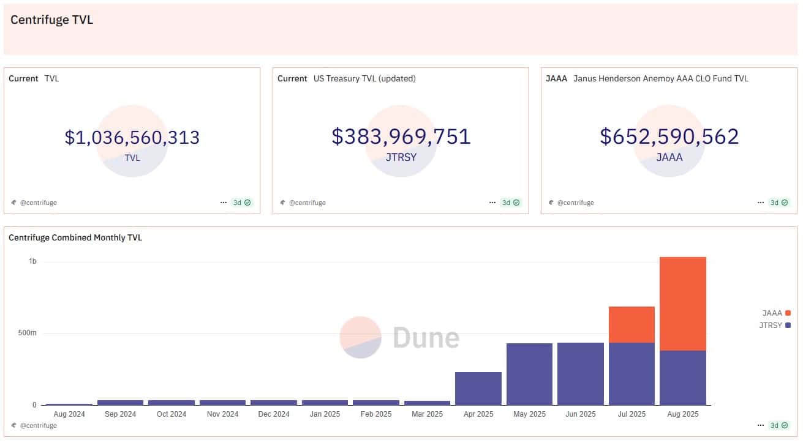Viewport: 803px width, 443px height.
Task: Select the orange JAAA segment of Aug 2025 bar
Action: coord(682,303)
